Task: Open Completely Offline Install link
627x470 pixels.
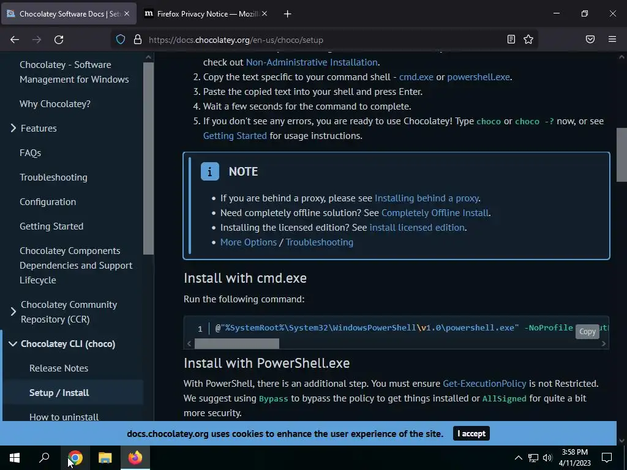Action: tap(435, 213)
